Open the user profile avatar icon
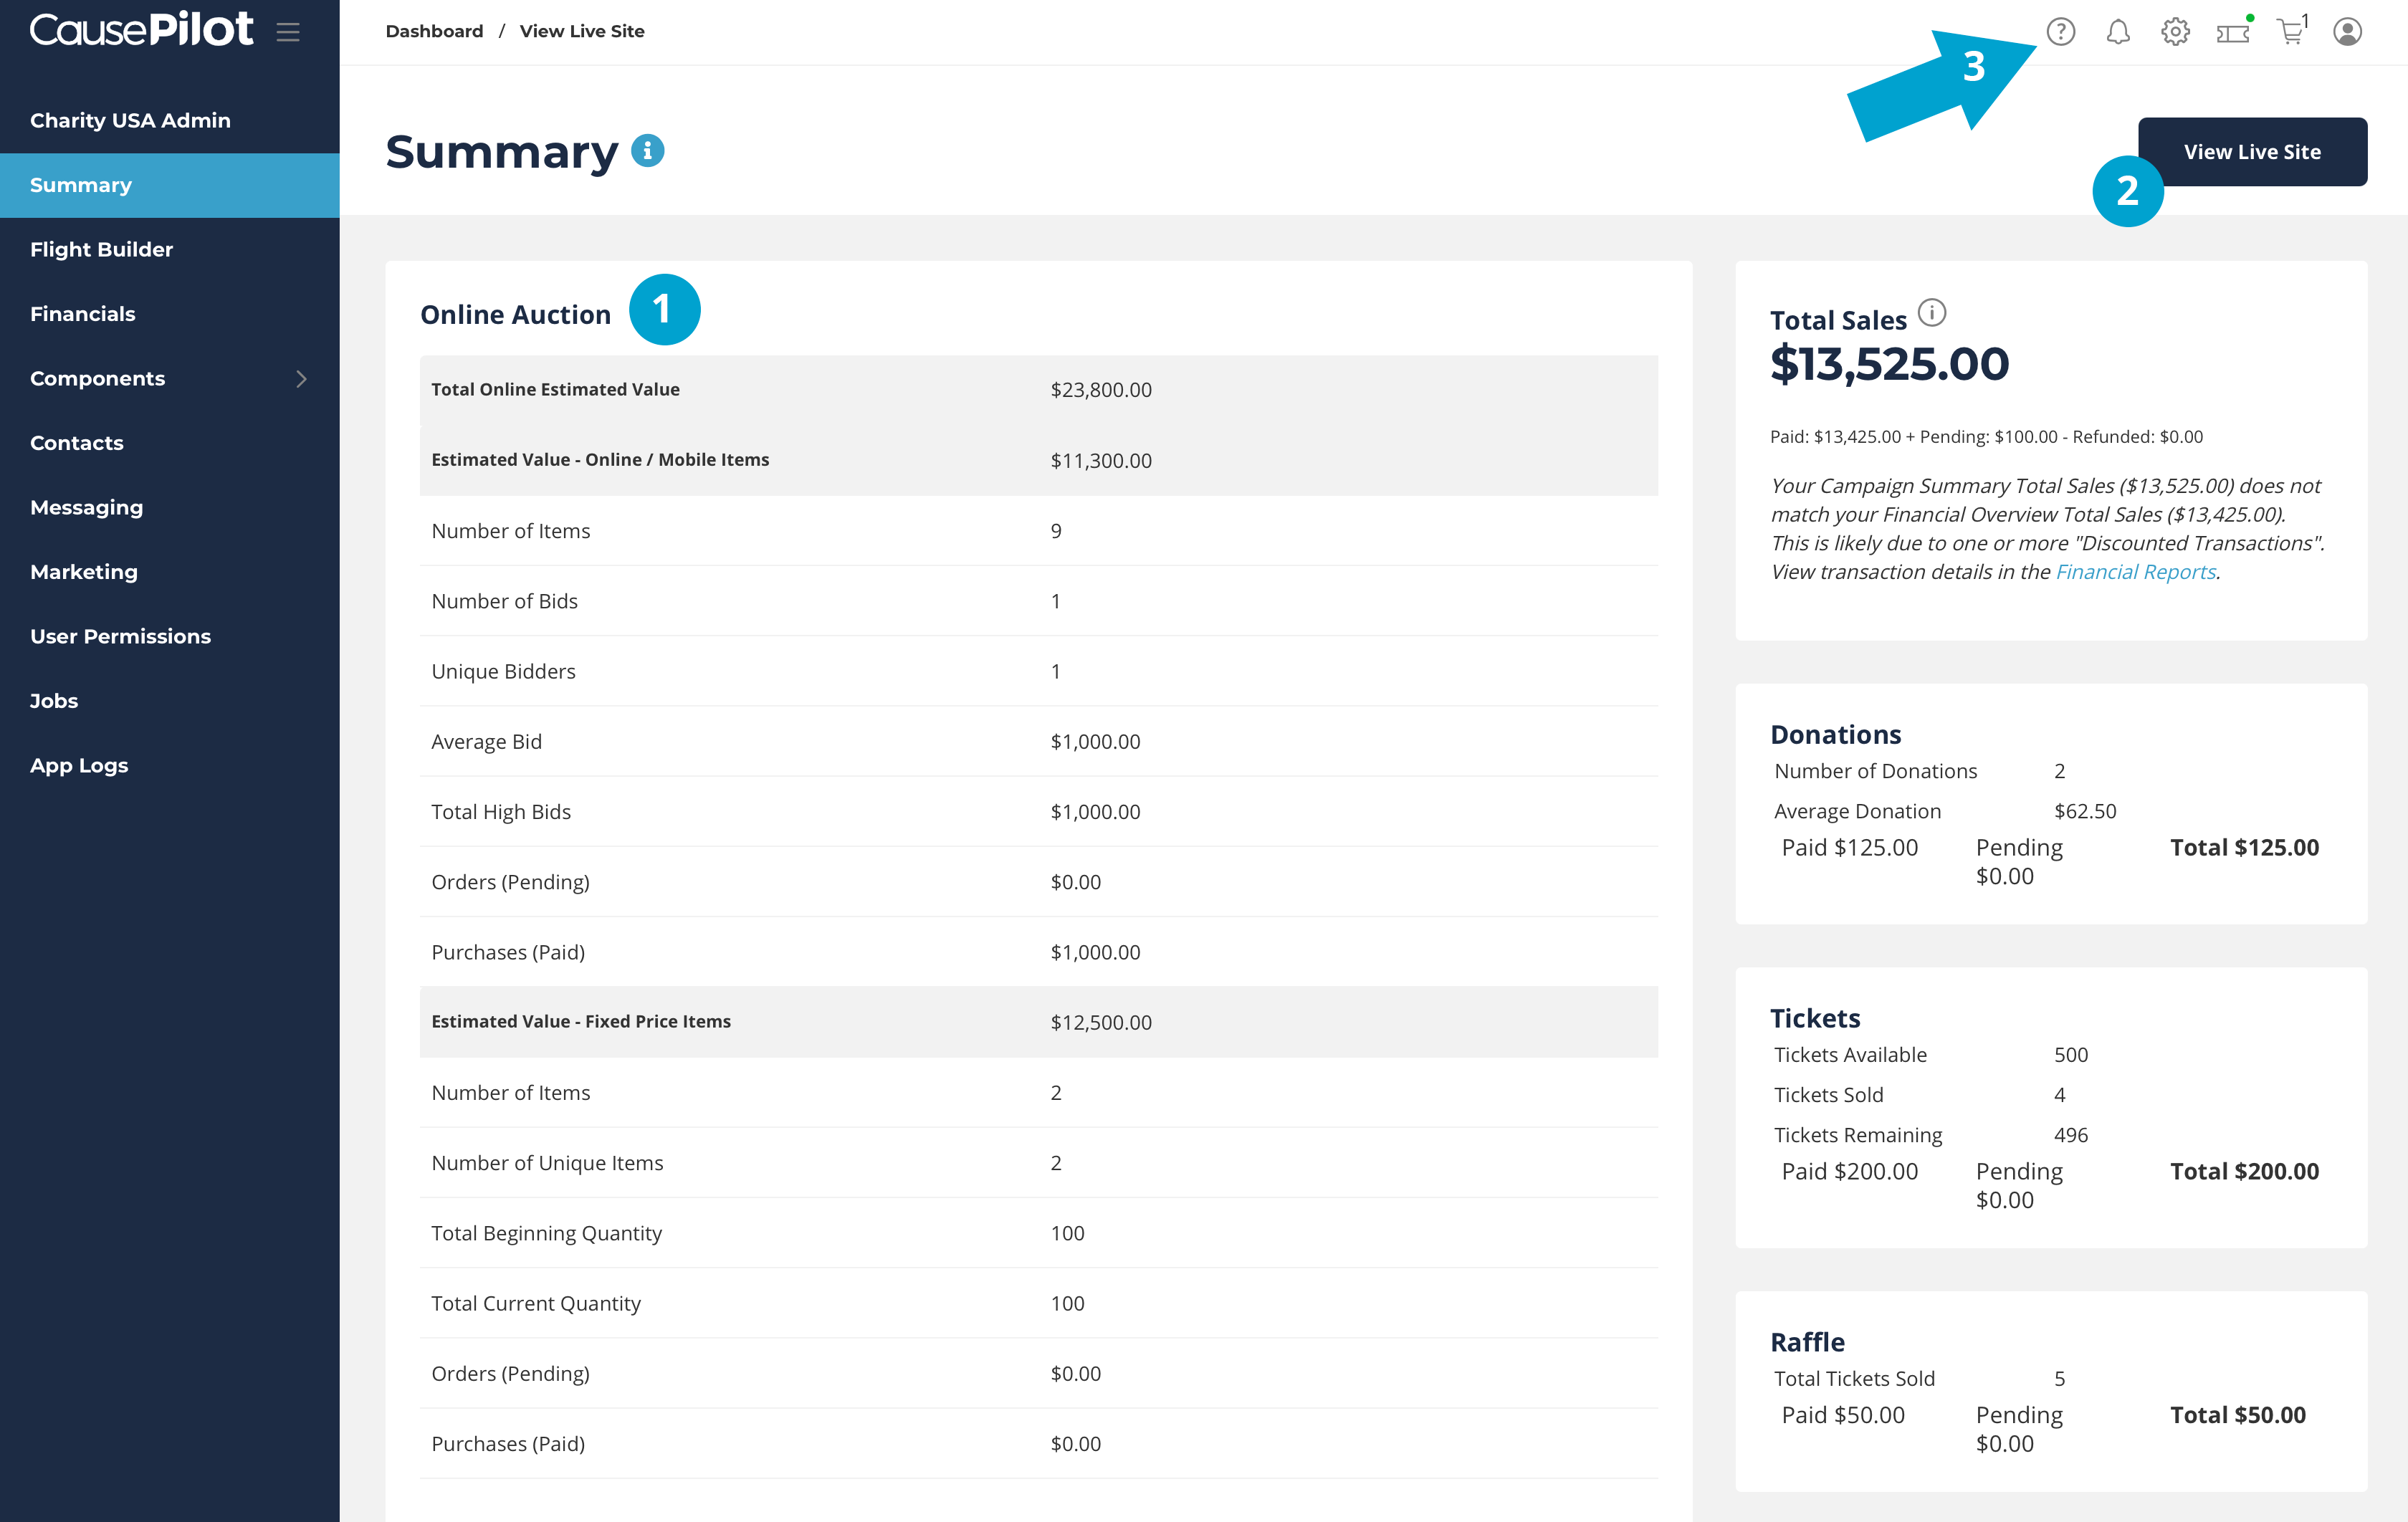 coord(2347,32)
